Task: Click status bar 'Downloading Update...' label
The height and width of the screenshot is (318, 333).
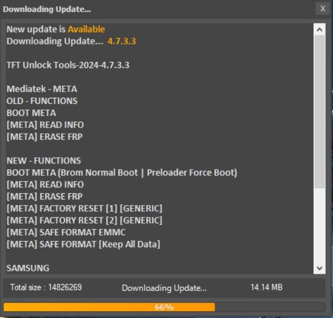Action: pyautogui.click(x=164, y=288)
